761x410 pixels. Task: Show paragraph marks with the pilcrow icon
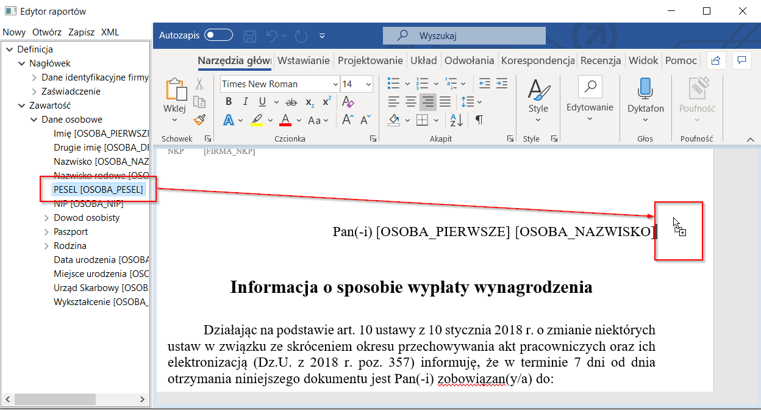pyautogui.click(x=479, y=120)
